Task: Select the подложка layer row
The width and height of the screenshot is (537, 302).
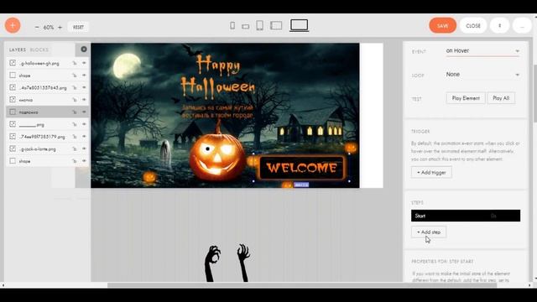Action: click(47, 112)
